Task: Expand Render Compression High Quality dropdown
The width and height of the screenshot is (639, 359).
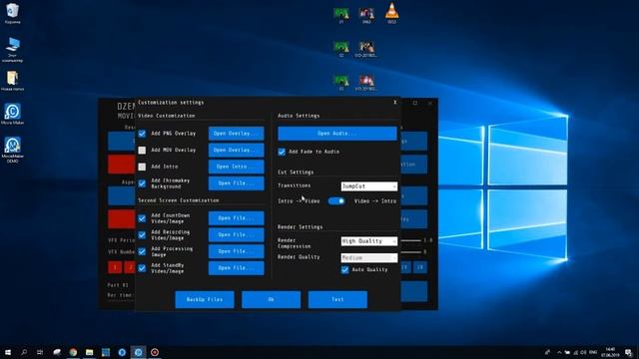Action: 368,241
